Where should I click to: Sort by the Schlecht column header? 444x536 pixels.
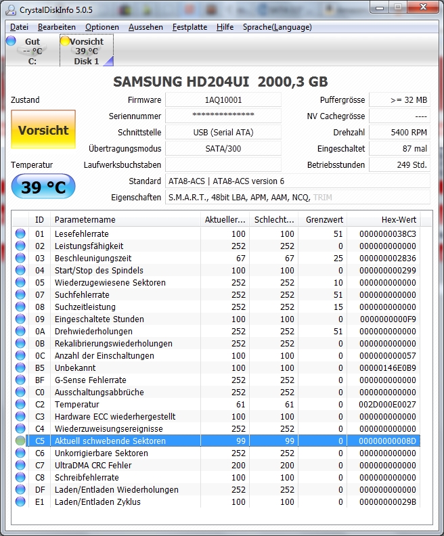click(274, 219)
